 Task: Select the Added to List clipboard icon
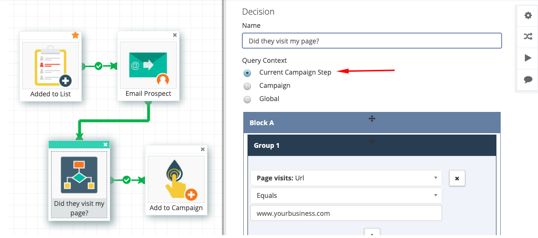51,66
